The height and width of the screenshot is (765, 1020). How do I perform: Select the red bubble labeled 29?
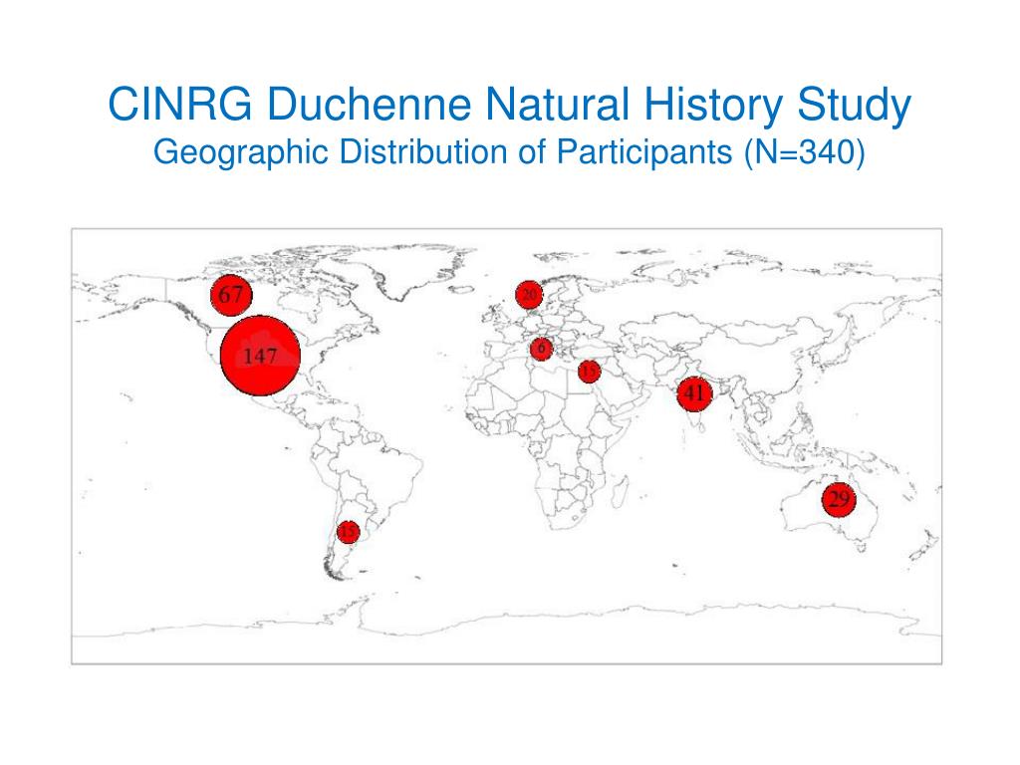click(839, 500)
